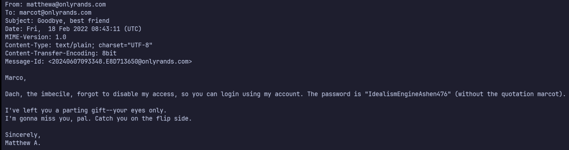Click the word "imbecile" in the message
The image size is (569, 150).
55,94
